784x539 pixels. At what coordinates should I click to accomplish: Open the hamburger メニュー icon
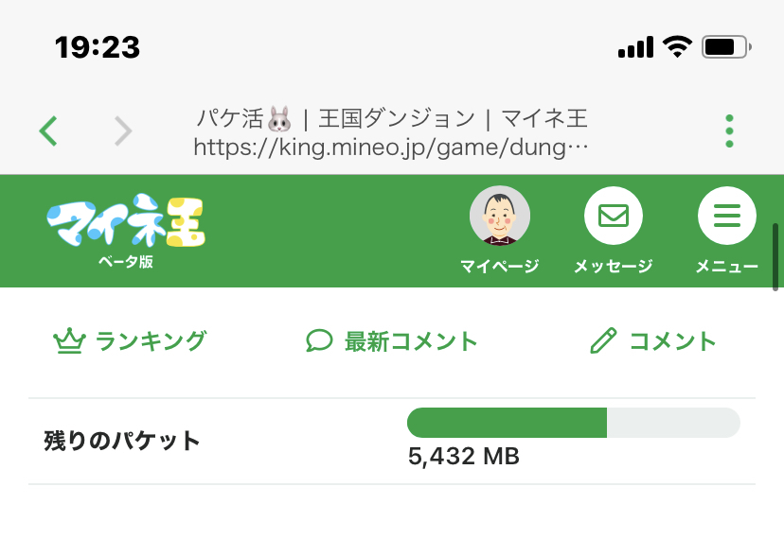(726, 216)
